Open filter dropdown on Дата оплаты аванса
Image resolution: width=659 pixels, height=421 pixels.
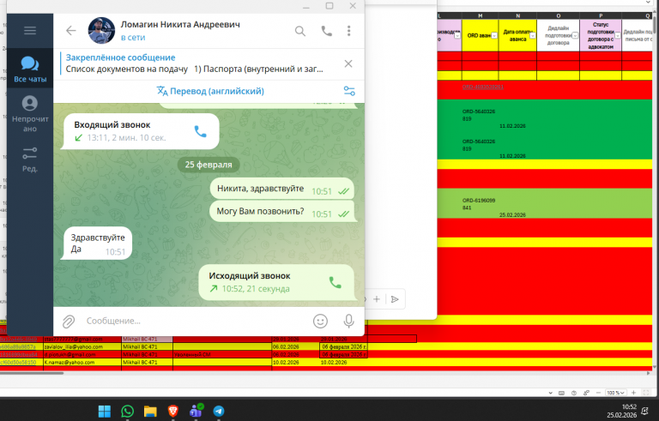(533, 36)
